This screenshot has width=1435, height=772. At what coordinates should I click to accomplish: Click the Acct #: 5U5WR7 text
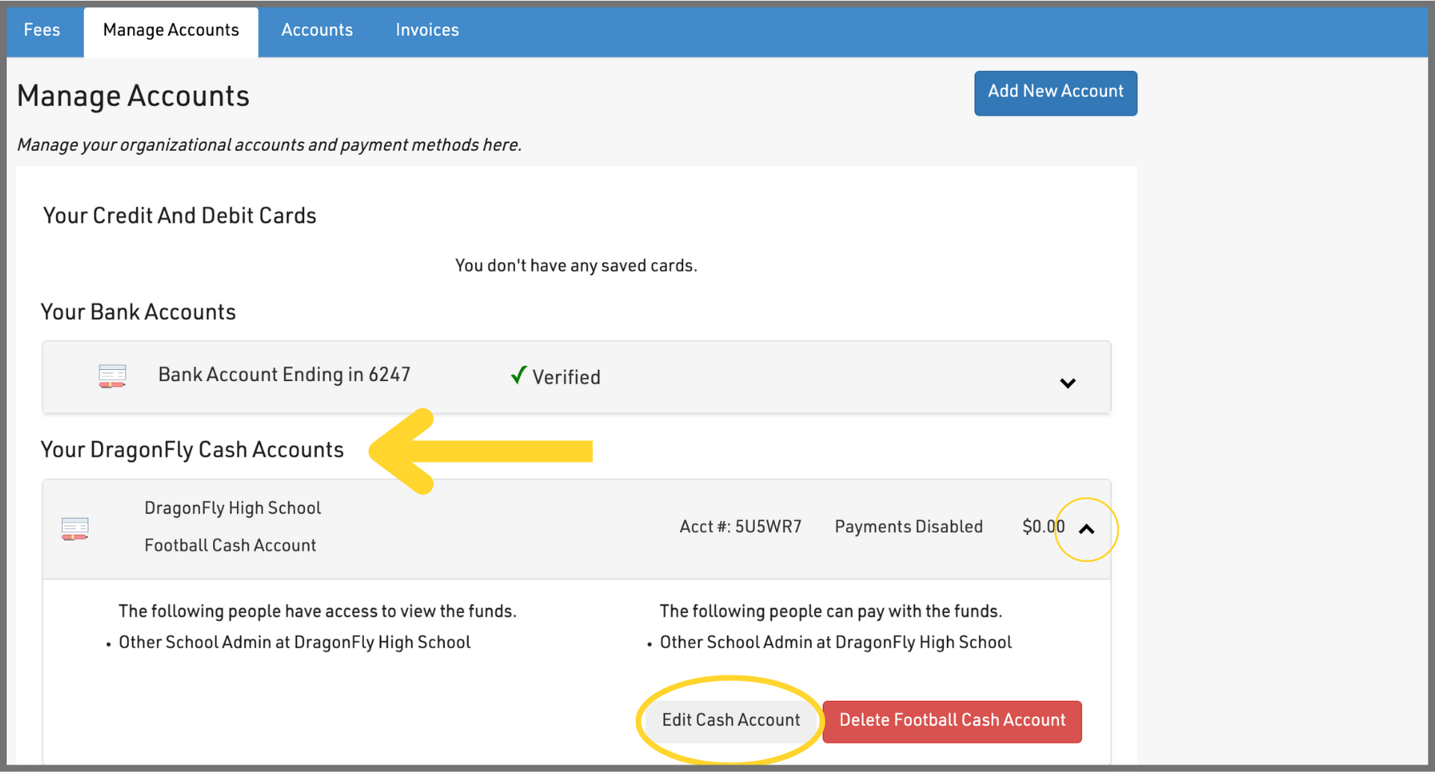pyautogui.click(x=740, y=527)
